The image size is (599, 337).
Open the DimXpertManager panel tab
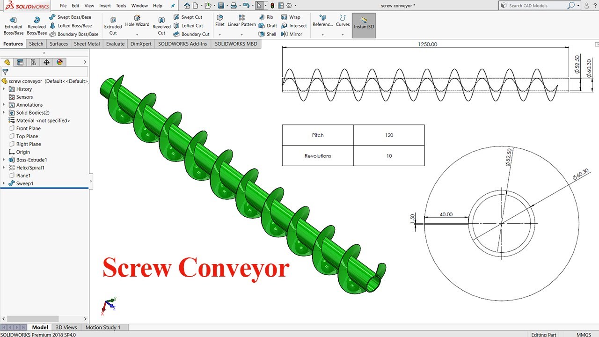tap(46, 62)
